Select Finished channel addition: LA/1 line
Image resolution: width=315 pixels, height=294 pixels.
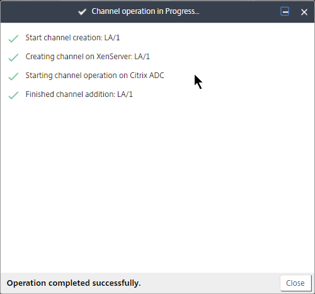point(79,94)
